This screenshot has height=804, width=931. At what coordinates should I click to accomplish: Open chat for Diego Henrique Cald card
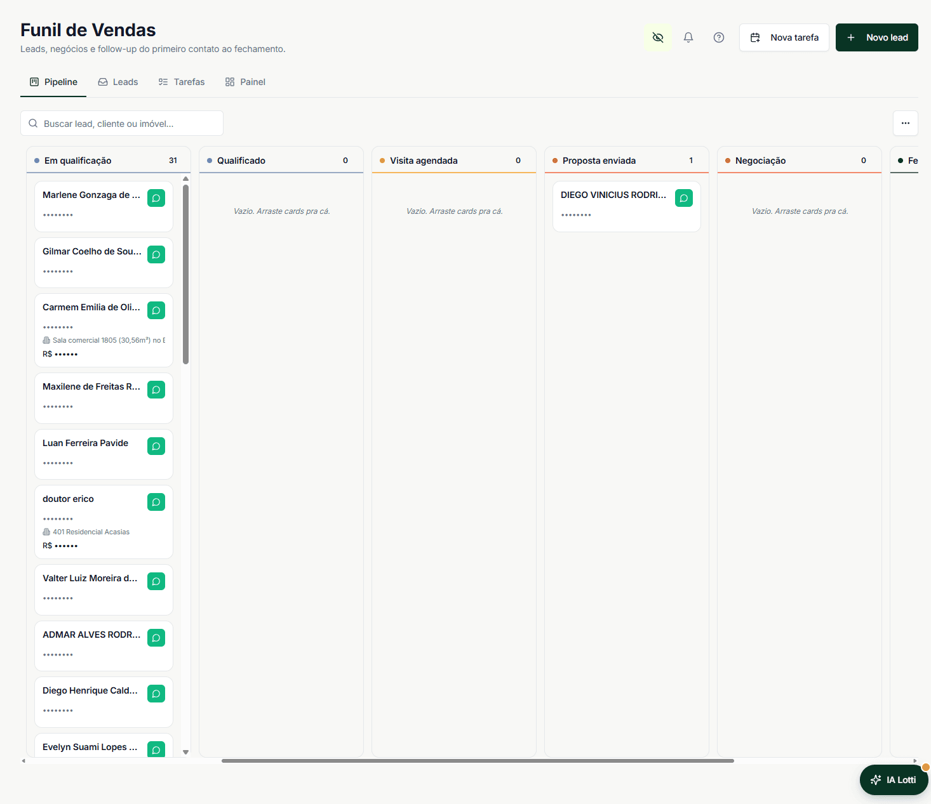click(x=156, y=694)
